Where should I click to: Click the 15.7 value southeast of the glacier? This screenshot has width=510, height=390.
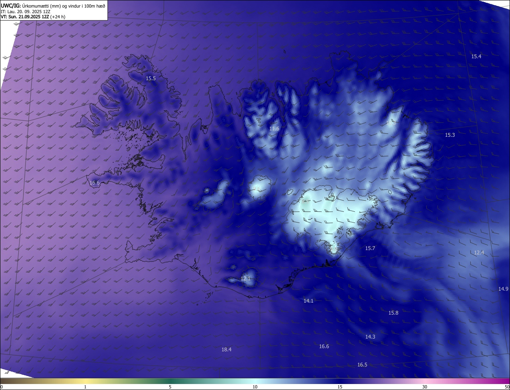[x=370, y=248]
